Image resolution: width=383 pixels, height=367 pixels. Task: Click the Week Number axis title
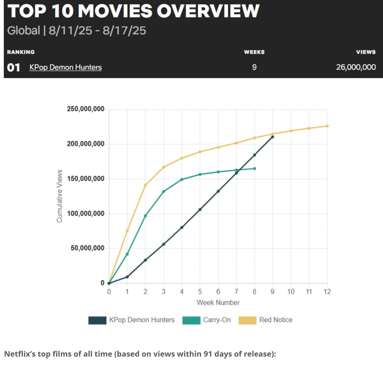click(218, 303)
